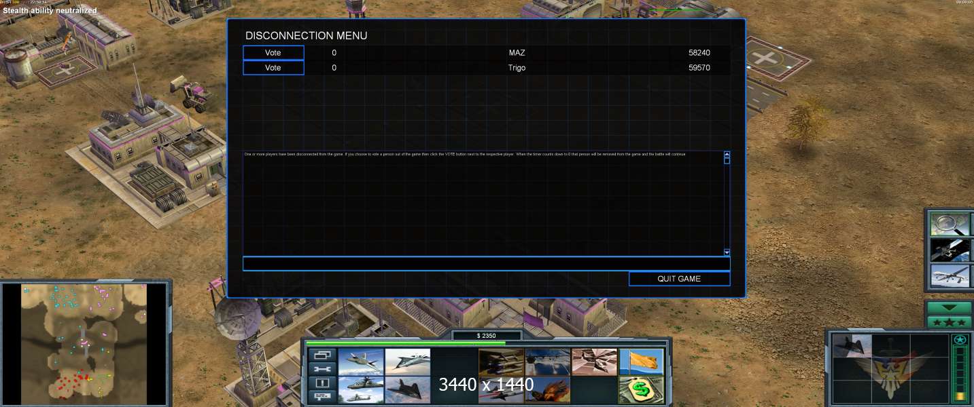Click the star general rank icon
Viewport: 974px width, 407px height.
click(960, 340)
